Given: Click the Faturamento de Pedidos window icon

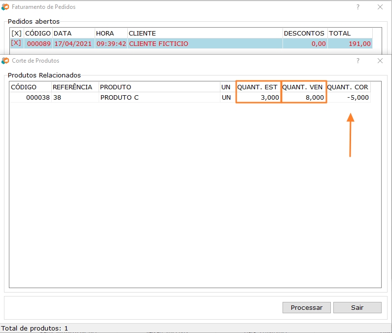Looking at the screenshot, I should pyautogui.click(x=5, y=7).
